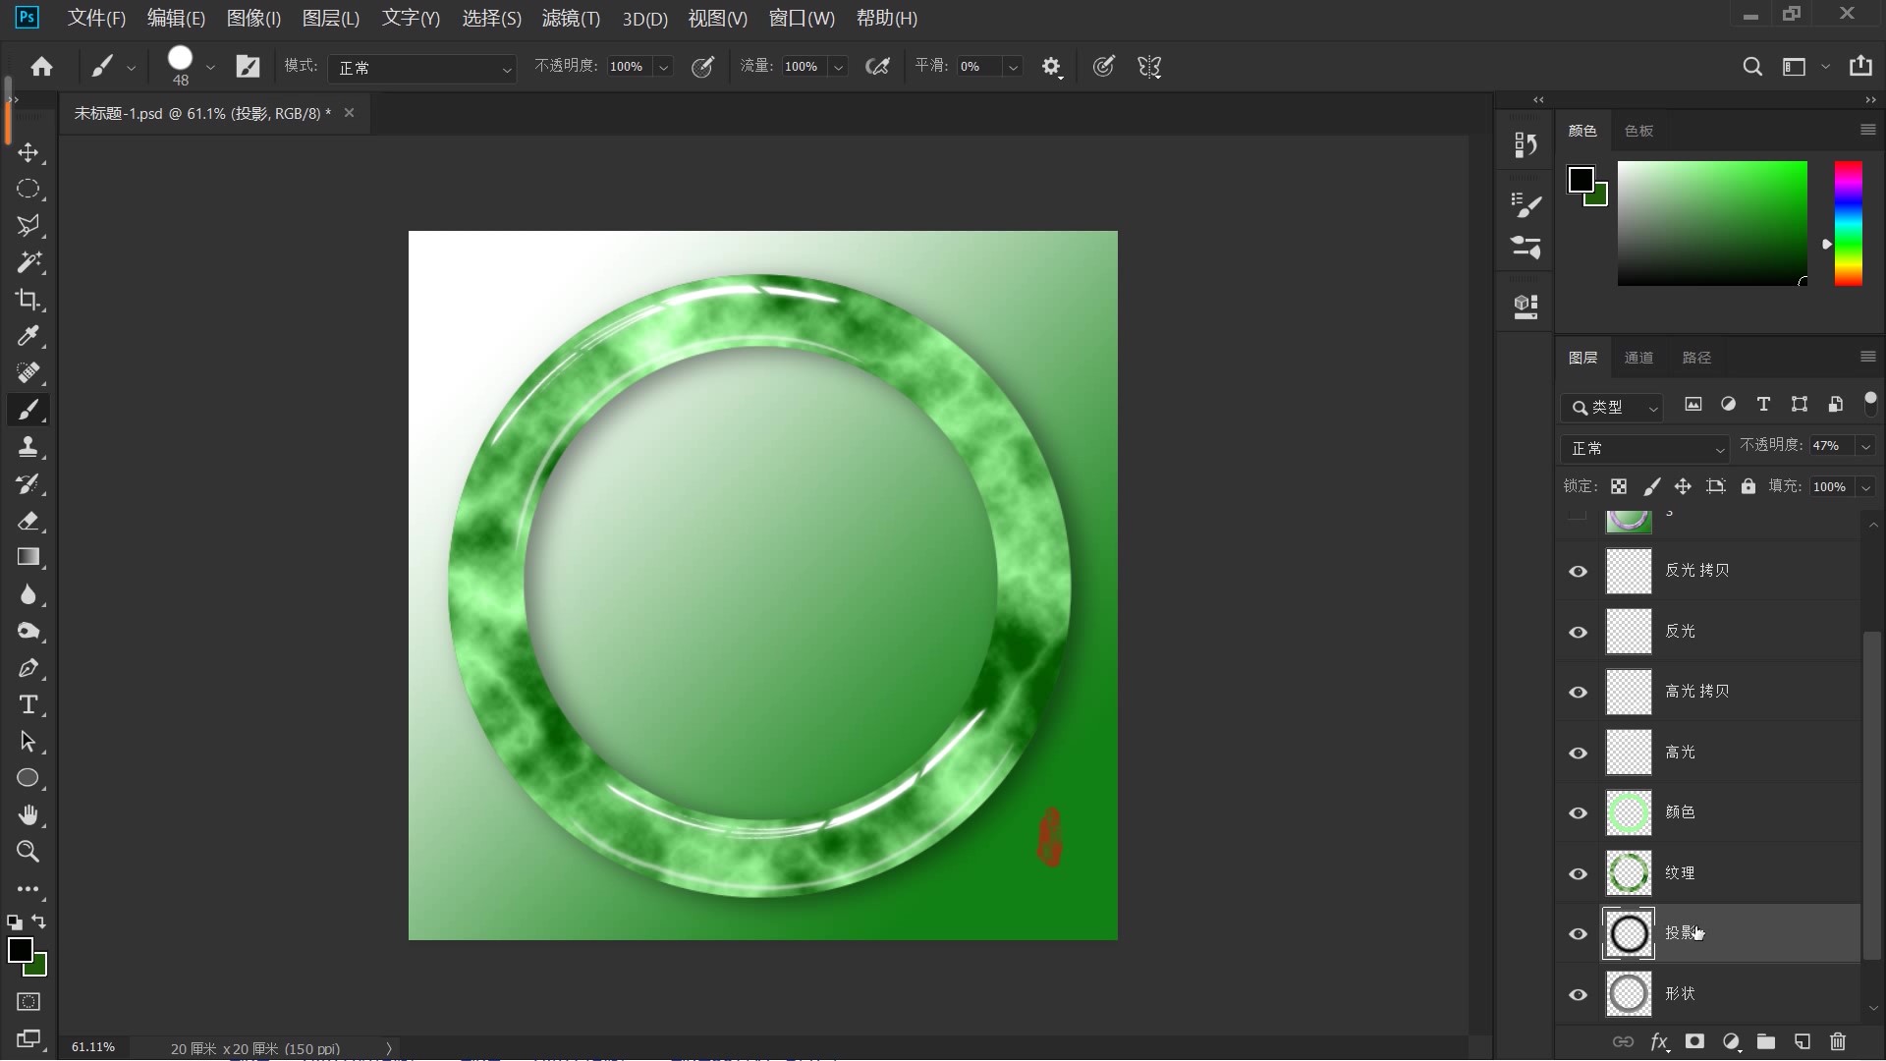Screen dimensions: 1886x1061
Task: Hide the 纹理 layer
Action: pos(1579,874)
